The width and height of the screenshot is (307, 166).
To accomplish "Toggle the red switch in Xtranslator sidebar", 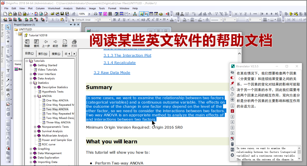I will (x=233, y=78).
